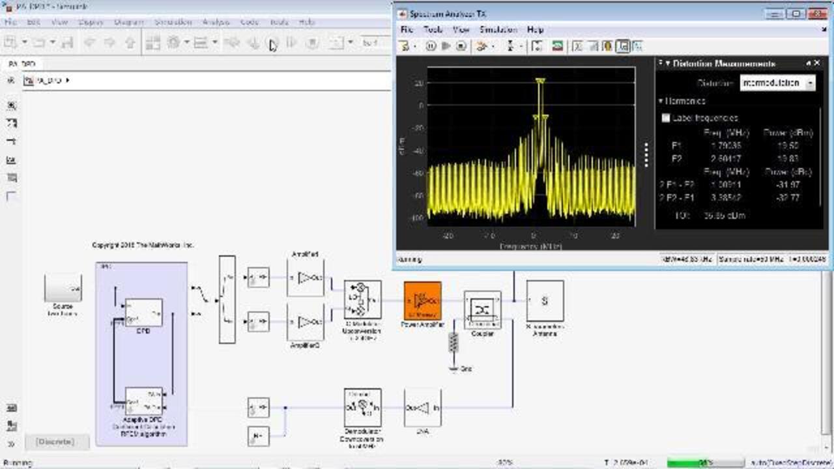Viewport: 834px width, 469px height.
Task: Click Stop button in Spectrum Analyzer toolbar
Action: click(461, 46)
